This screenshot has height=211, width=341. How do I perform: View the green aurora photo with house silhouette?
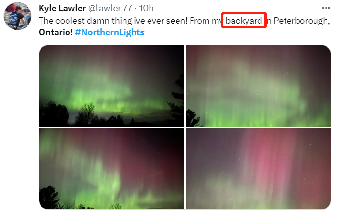pyautogui.click(x=111, y=86)
